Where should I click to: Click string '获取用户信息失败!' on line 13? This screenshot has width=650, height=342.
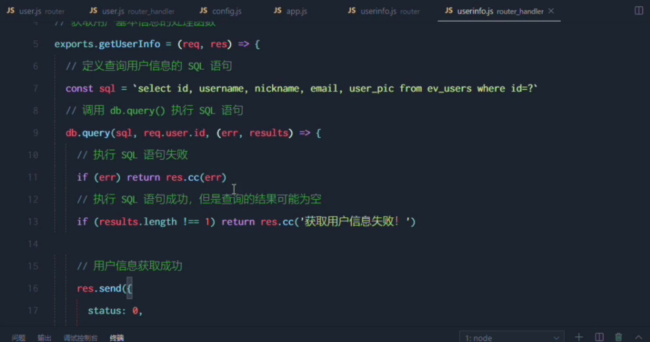[x=357, y=221]
